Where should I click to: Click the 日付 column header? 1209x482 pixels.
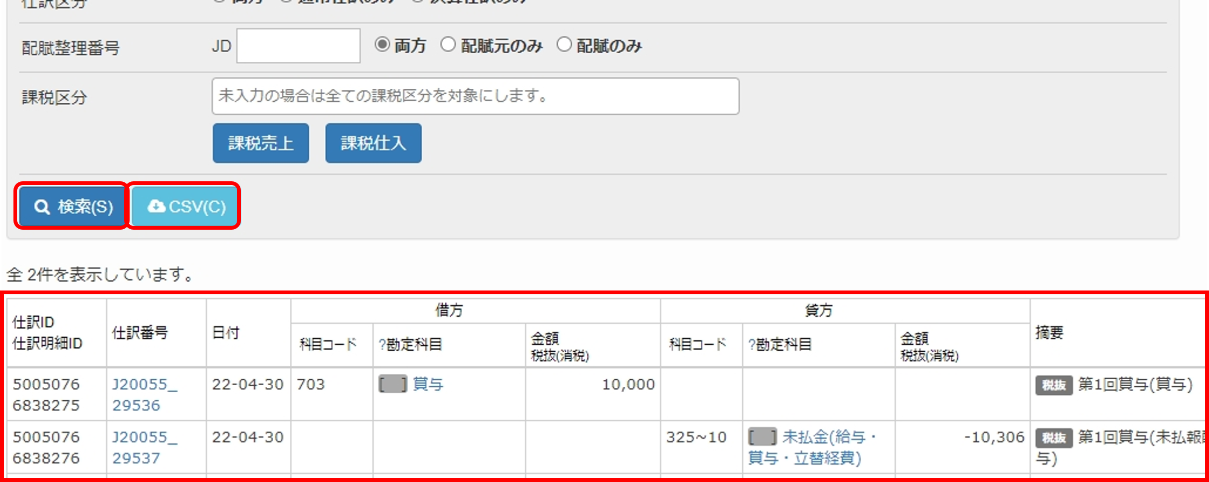coord(226,333)
